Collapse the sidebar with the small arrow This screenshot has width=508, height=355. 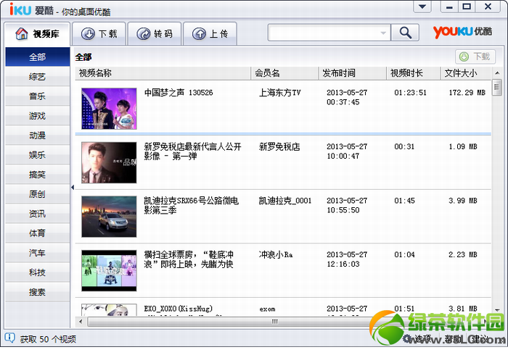73,187
